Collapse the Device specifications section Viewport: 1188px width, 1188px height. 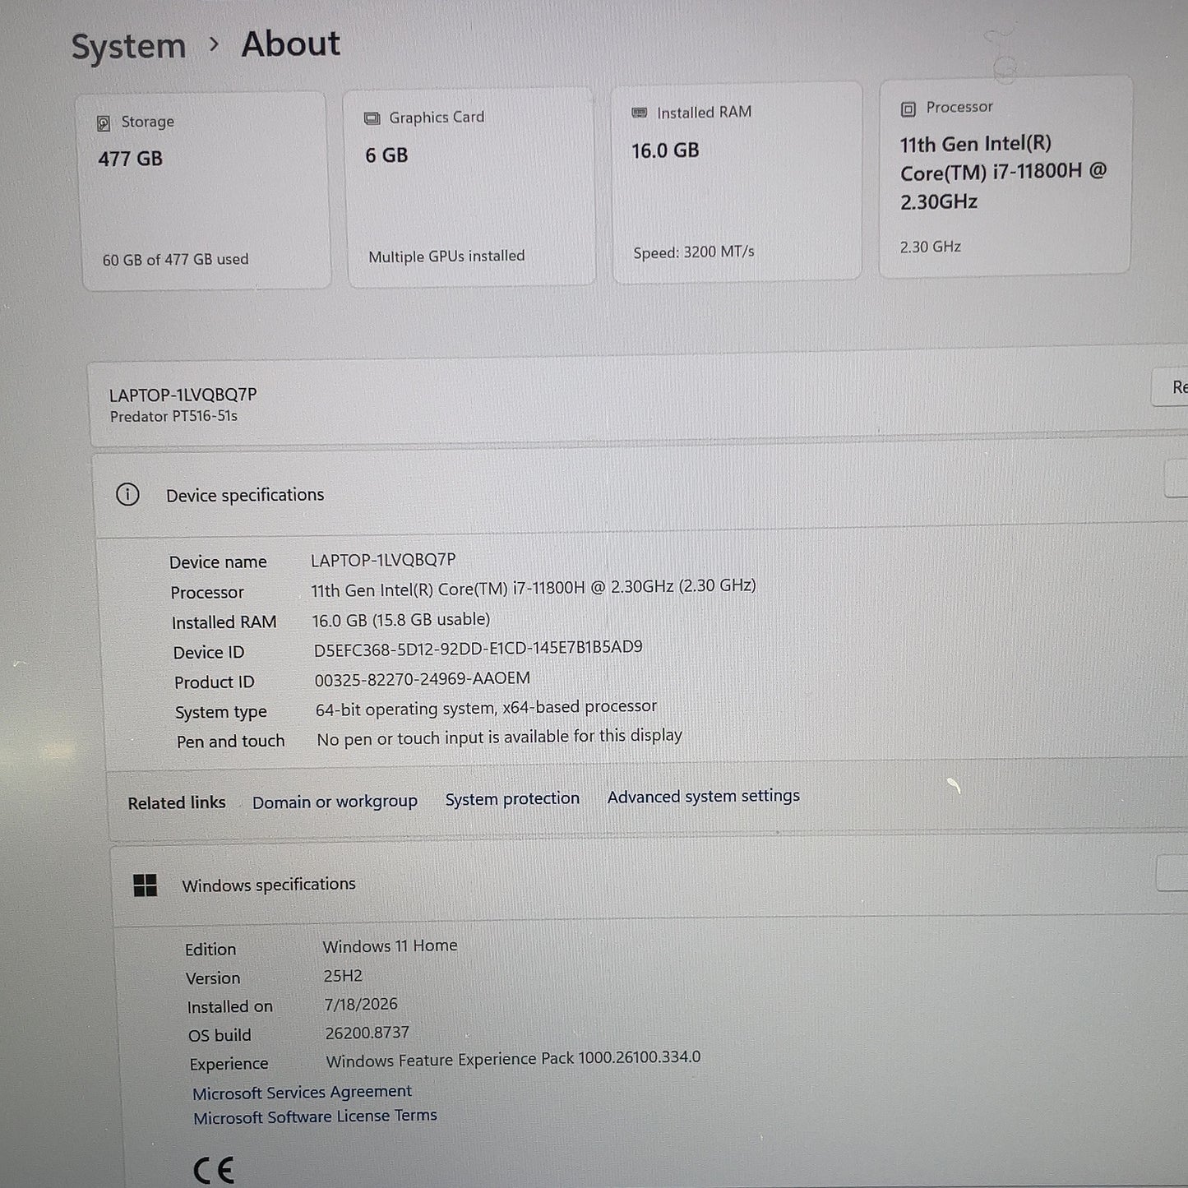(1176, 479)
